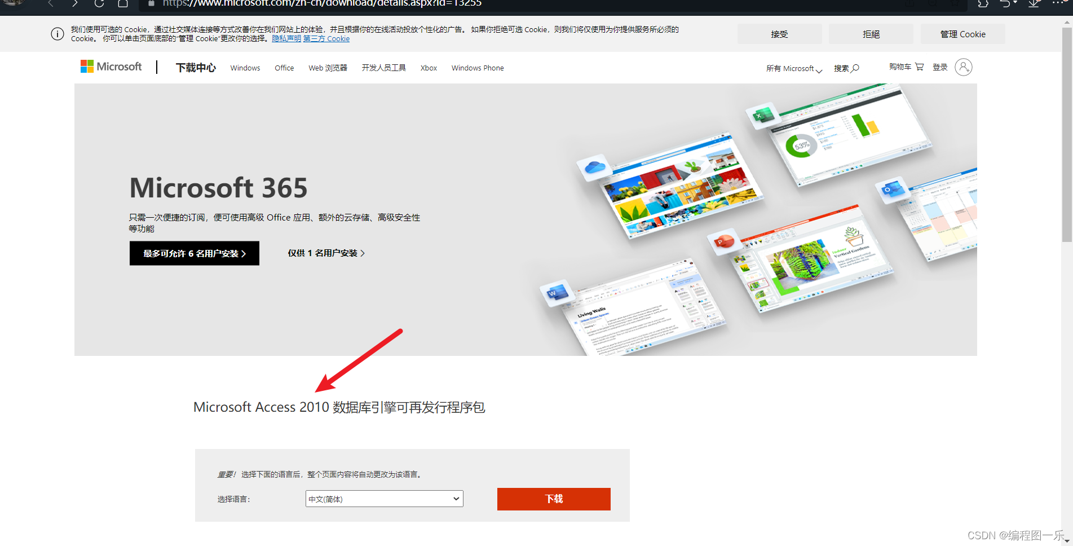
Task: Open the Office menu item
Action: (284, 68)
